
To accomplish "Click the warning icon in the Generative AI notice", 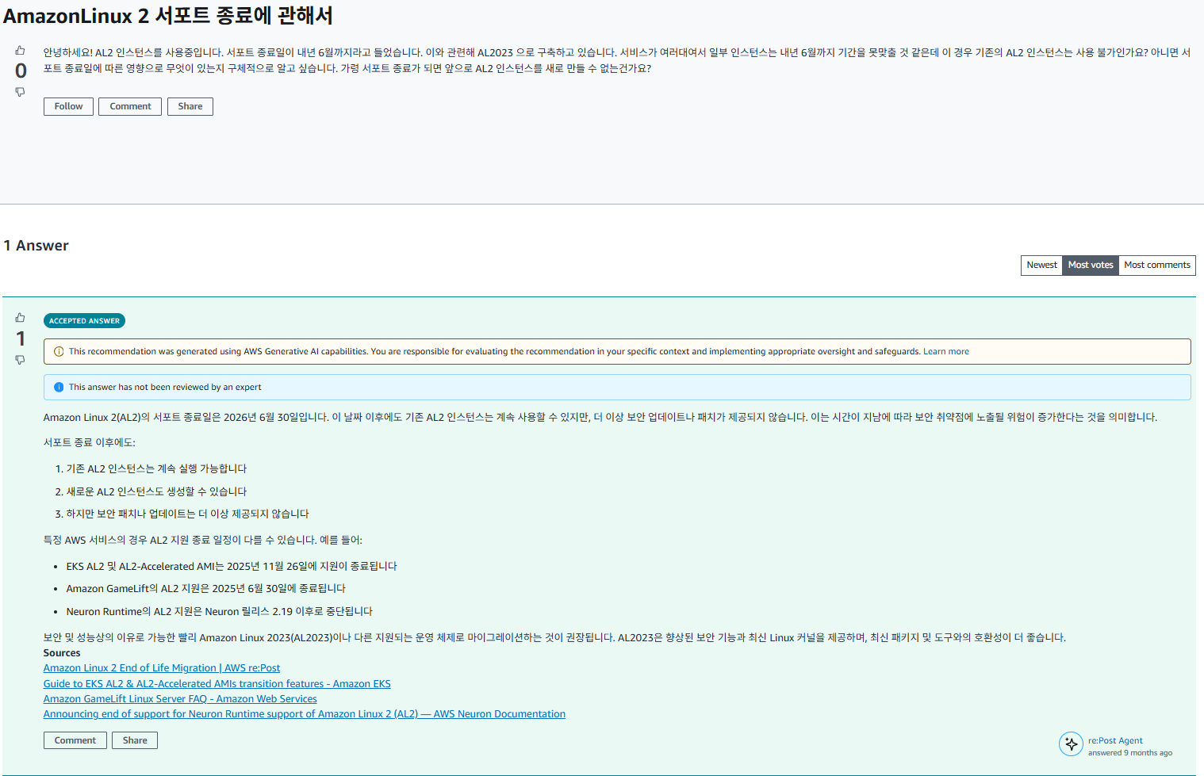I will click(59, 352).
